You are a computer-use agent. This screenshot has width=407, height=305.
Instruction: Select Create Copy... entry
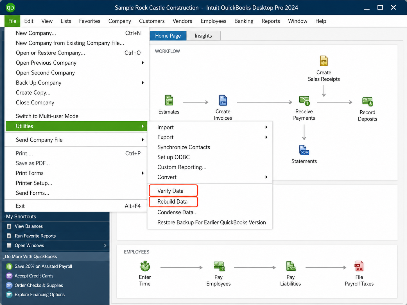(x=76, y=93)
